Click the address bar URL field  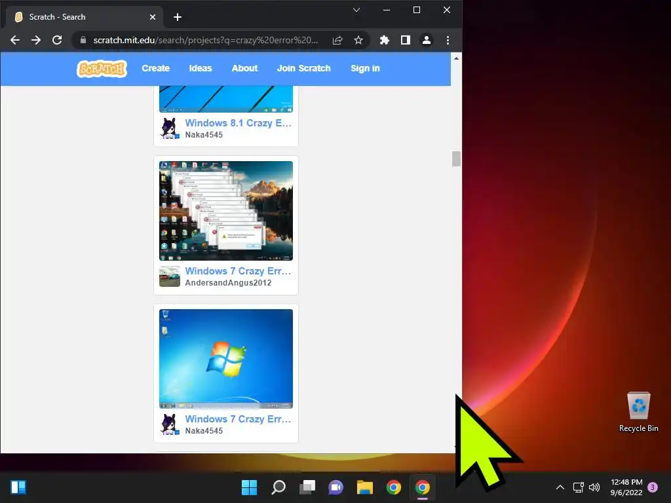point(205,40)
